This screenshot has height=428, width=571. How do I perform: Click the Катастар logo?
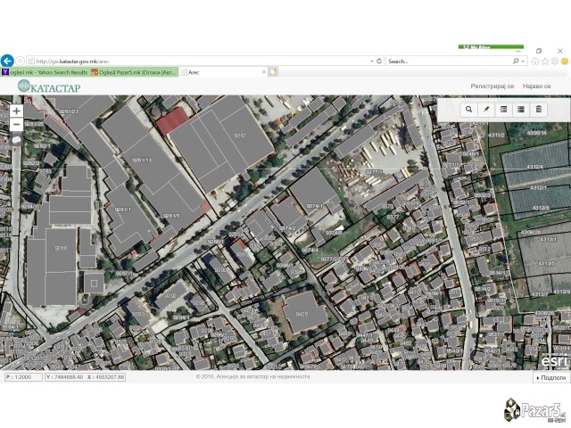click(49, 86)
